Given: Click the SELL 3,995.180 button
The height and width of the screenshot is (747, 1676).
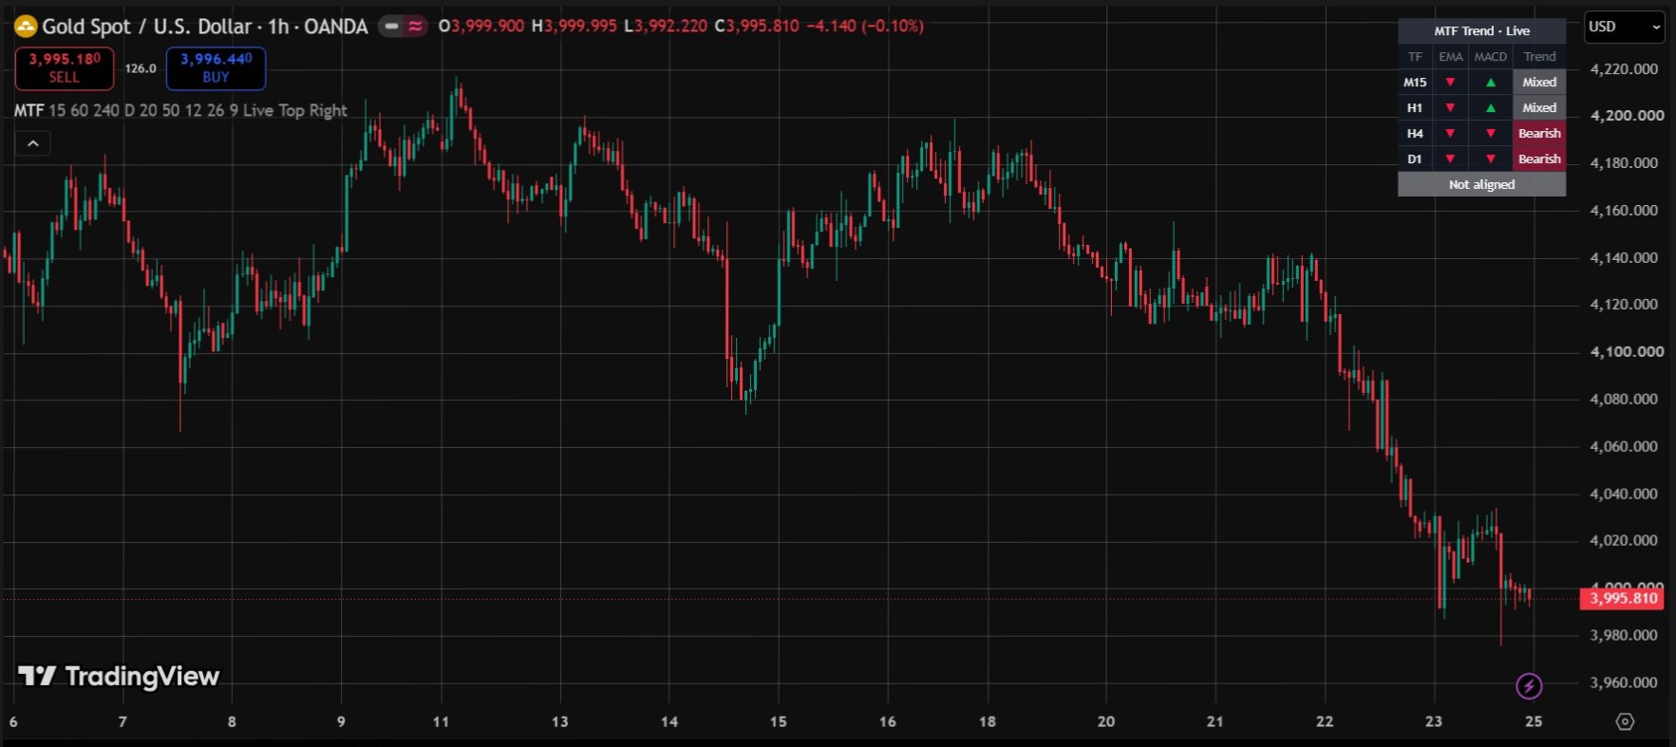Looking at the screenshot, I should pyautogui.click(x=65, y=67).
